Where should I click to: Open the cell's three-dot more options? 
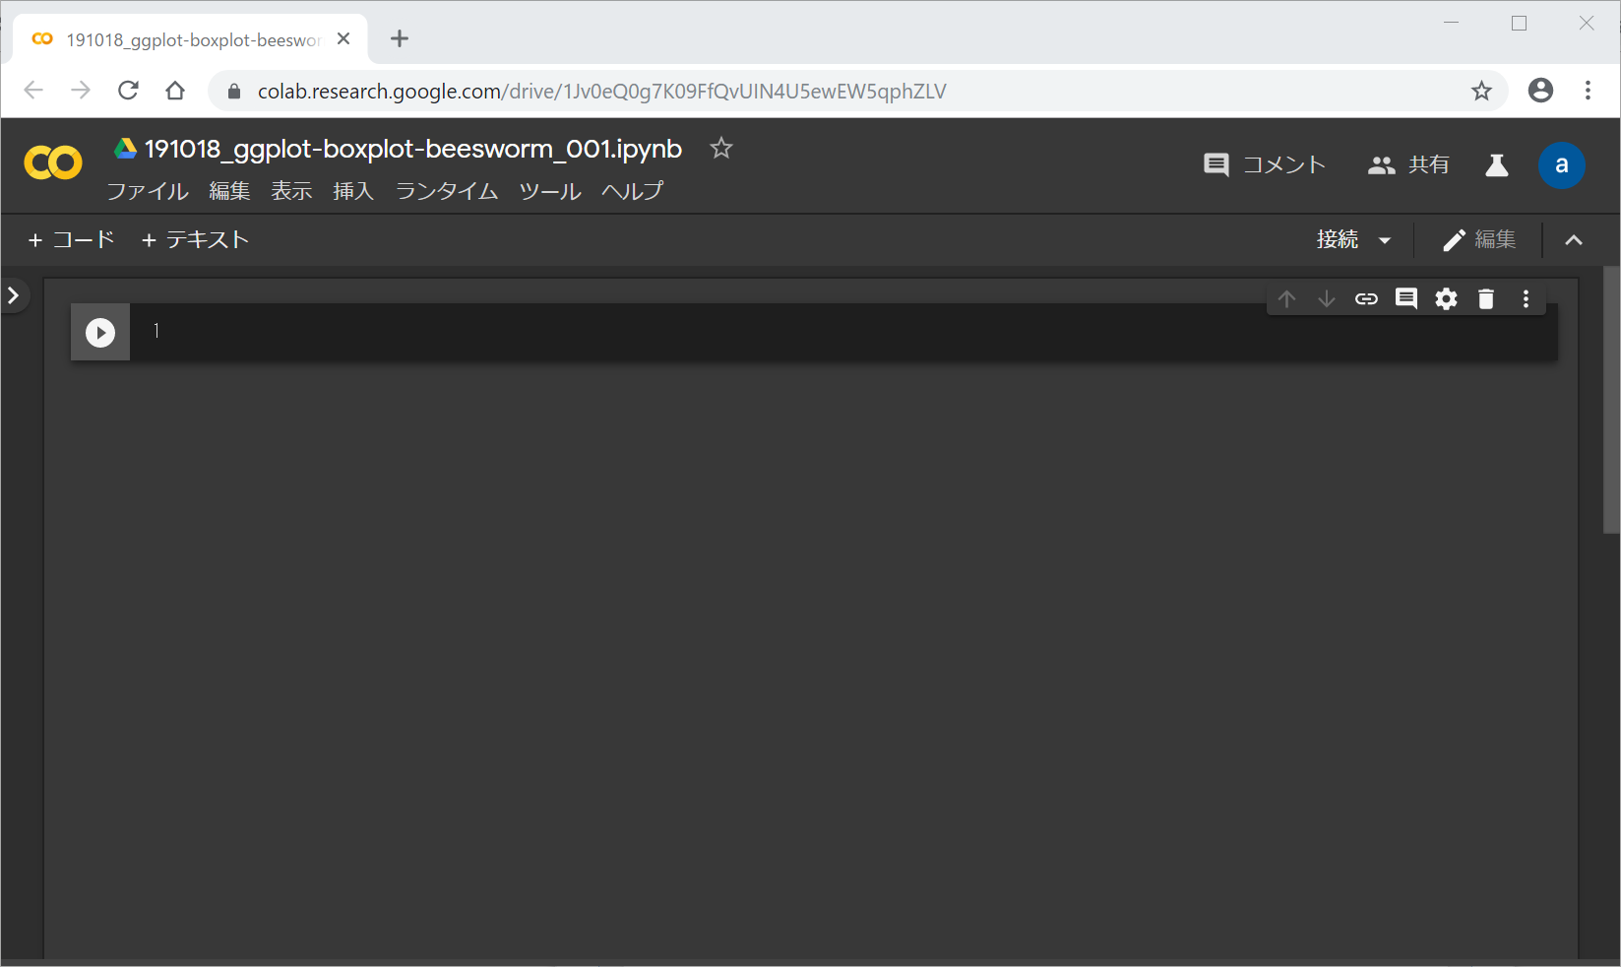coord(1526,298)
